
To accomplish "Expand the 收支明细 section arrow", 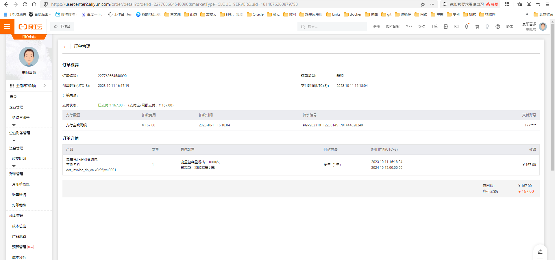I will 14,166.
